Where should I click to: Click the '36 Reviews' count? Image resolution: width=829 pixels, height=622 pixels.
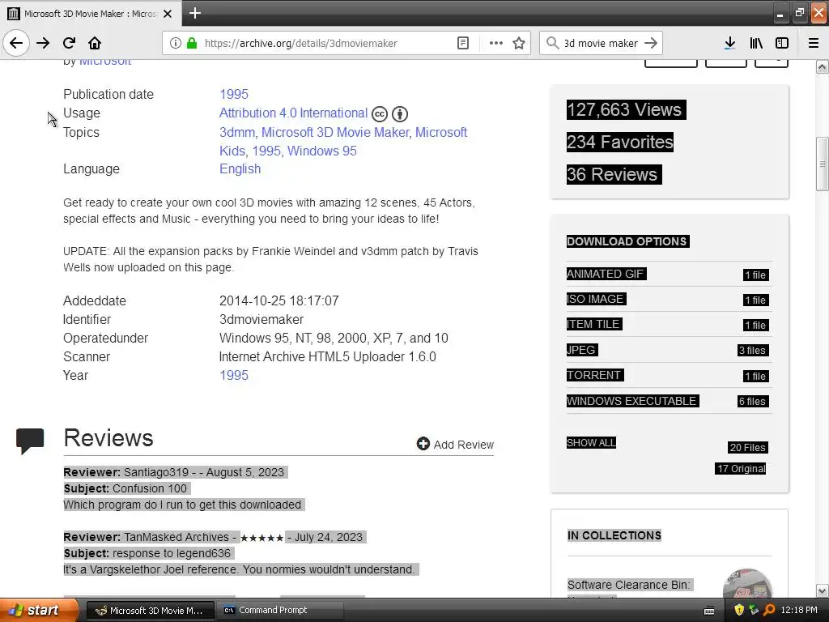[x=614, y=175]
